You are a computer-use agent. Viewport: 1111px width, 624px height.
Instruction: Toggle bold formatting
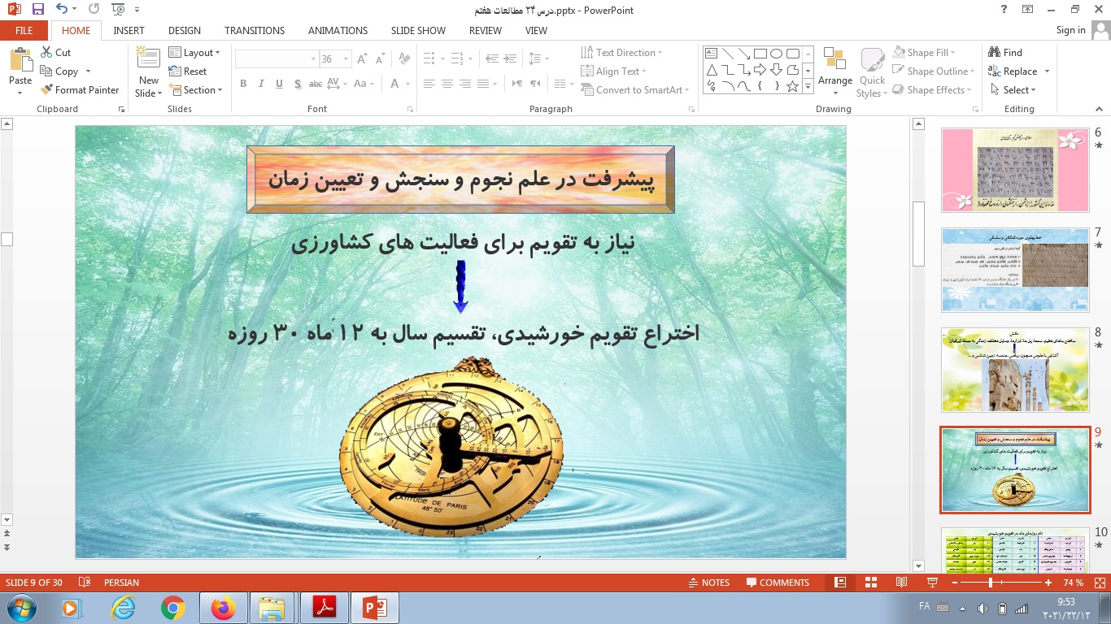coord(242,84)
